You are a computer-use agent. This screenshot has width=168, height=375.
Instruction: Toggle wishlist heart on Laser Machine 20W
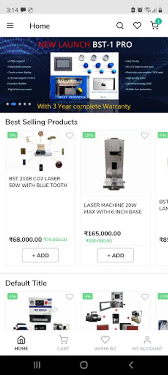click(145, 135)
